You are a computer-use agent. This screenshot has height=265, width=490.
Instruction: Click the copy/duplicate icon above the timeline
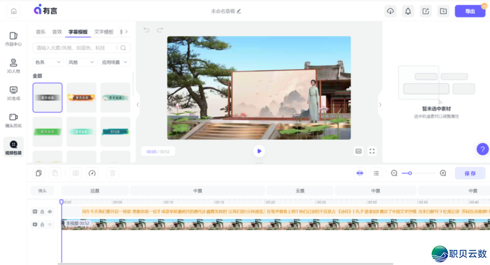39,173
